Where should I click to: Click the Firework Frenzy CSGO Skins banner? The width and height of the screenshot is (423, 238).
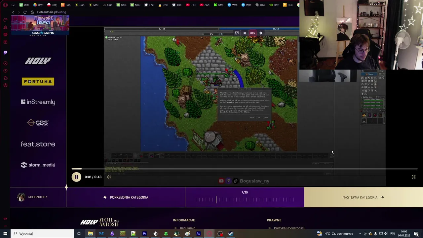point(40,25)
